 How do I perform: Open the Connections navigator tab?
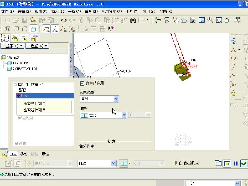34,38
